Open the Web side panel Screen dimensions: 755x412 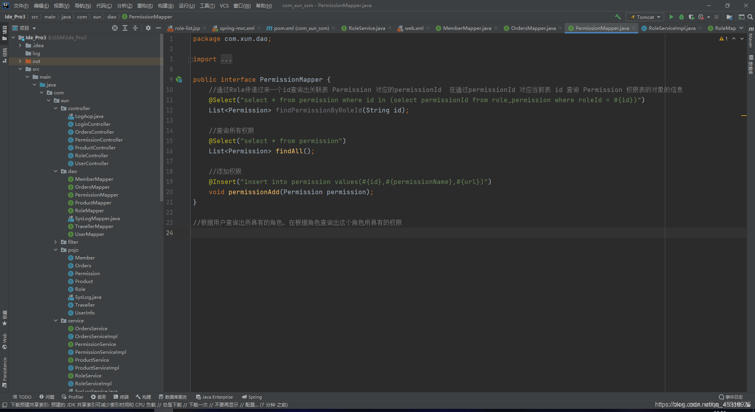pos(5,342)
